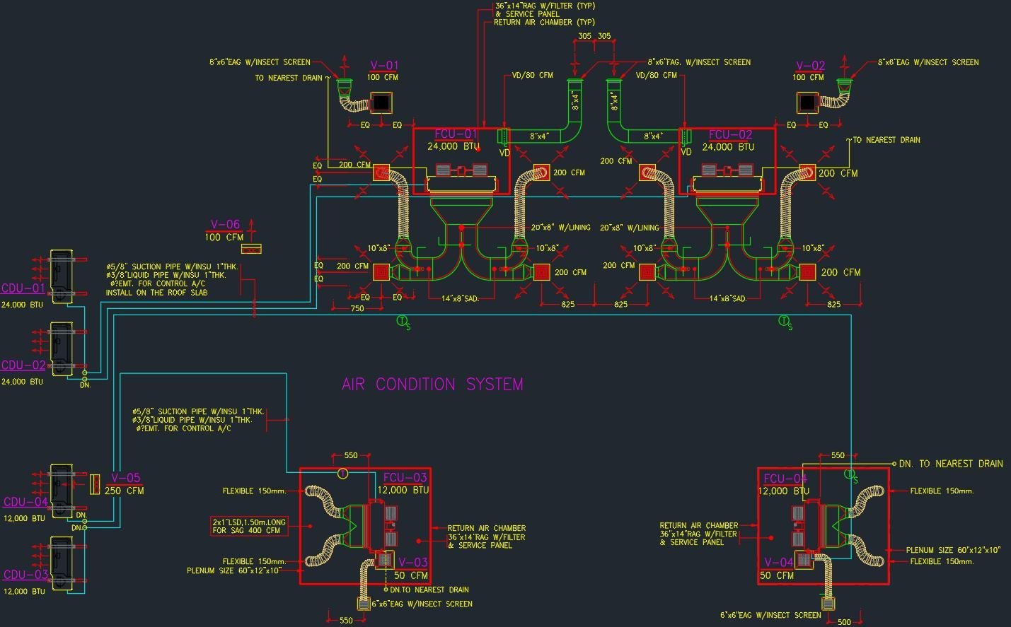This screenshot has height=627, width=1011.
Task: Pick the V-06 ventilation fan symbol
Action: [251, 249]
